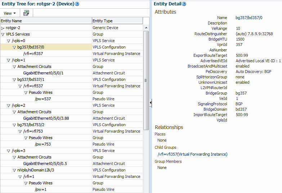
Task: Select GigabitEthernet0/5/0/0.5 attachment circuit
Action: pos(72,164)
